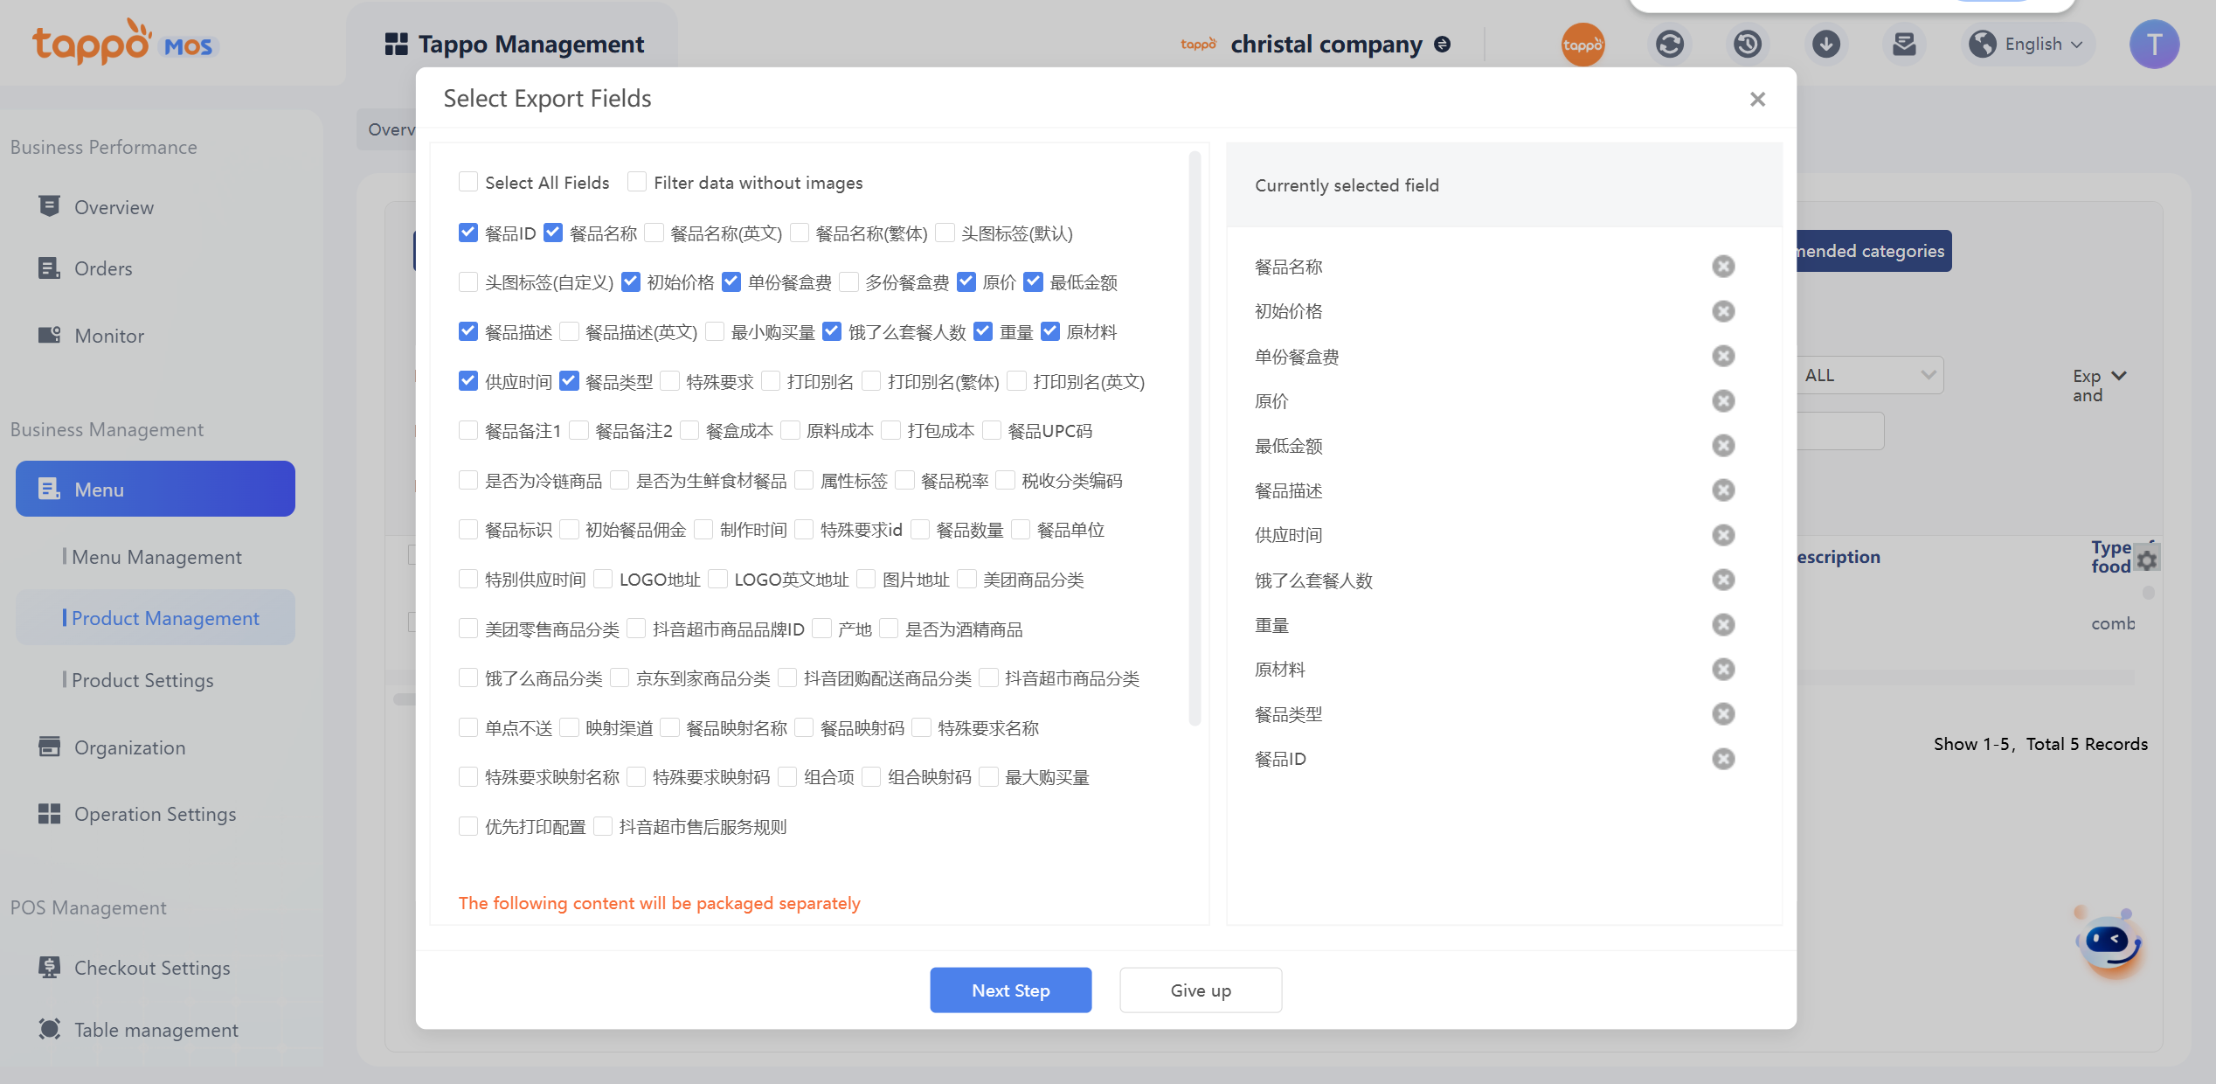Open the messages inbox icon
2216x1084 pixels.
(1903, 44)
